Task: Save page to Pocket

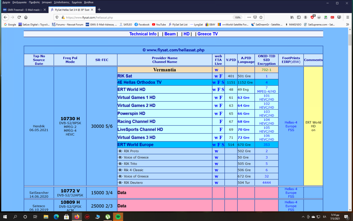Action: 255,17
